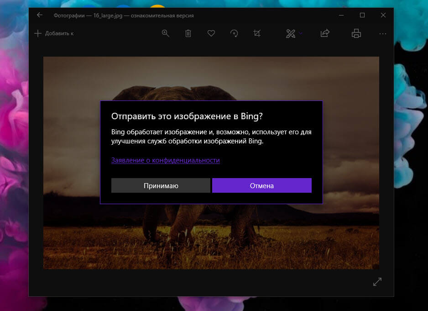Open the crop tool icon
This screenshot has width=428, height=311.
(x=257, y=33)
